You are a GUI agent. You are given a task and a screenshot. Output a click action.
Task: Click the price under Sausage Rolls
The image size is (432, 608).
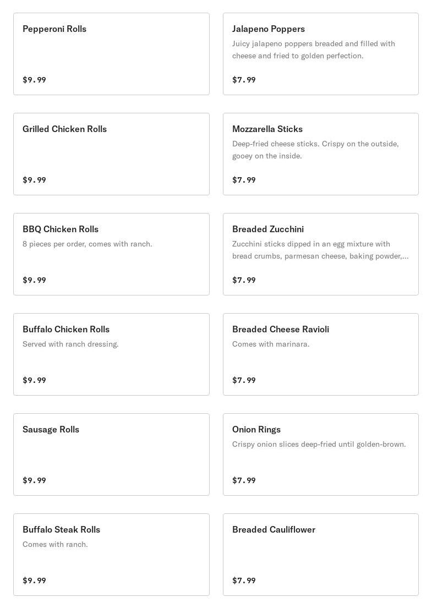(34, 480)
